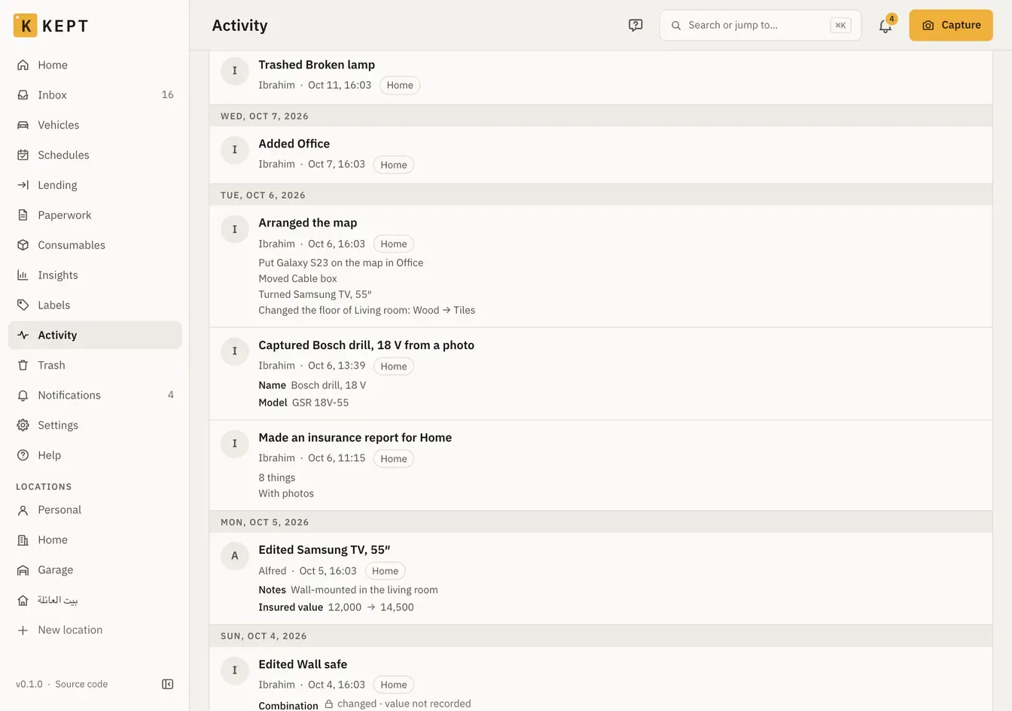Screen dimensions: 1012x711
Task: Click the Help question mark icon
Action: (x=23, y=456)
